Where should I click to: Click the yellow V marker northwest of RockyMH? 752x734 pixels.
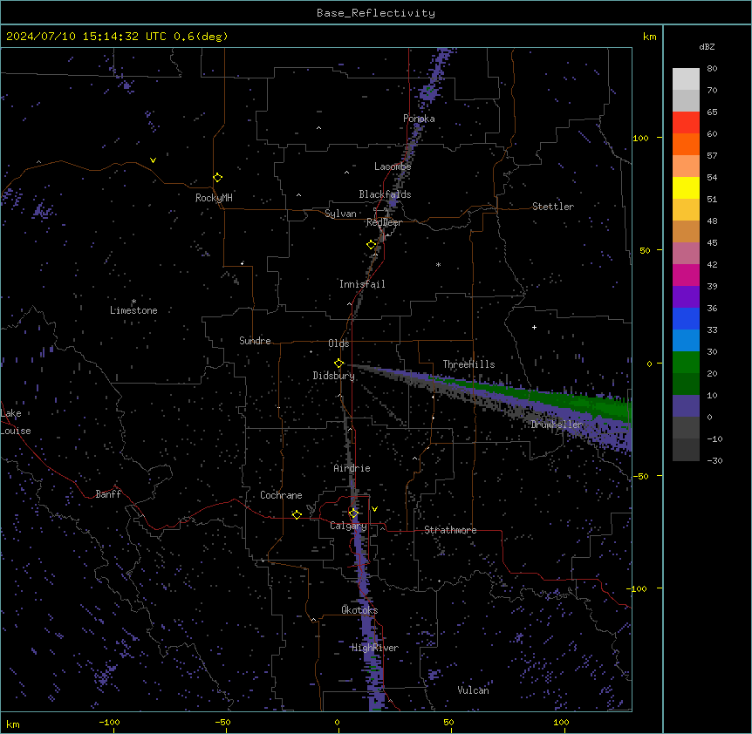click(x=153, y=160)
